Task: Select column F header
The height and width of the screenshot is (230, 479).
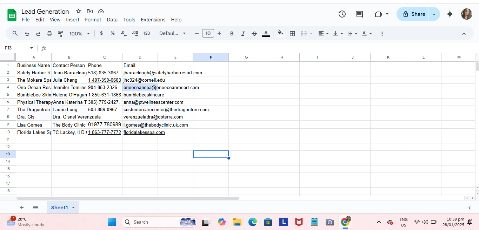Action: [x=211, y=57]
